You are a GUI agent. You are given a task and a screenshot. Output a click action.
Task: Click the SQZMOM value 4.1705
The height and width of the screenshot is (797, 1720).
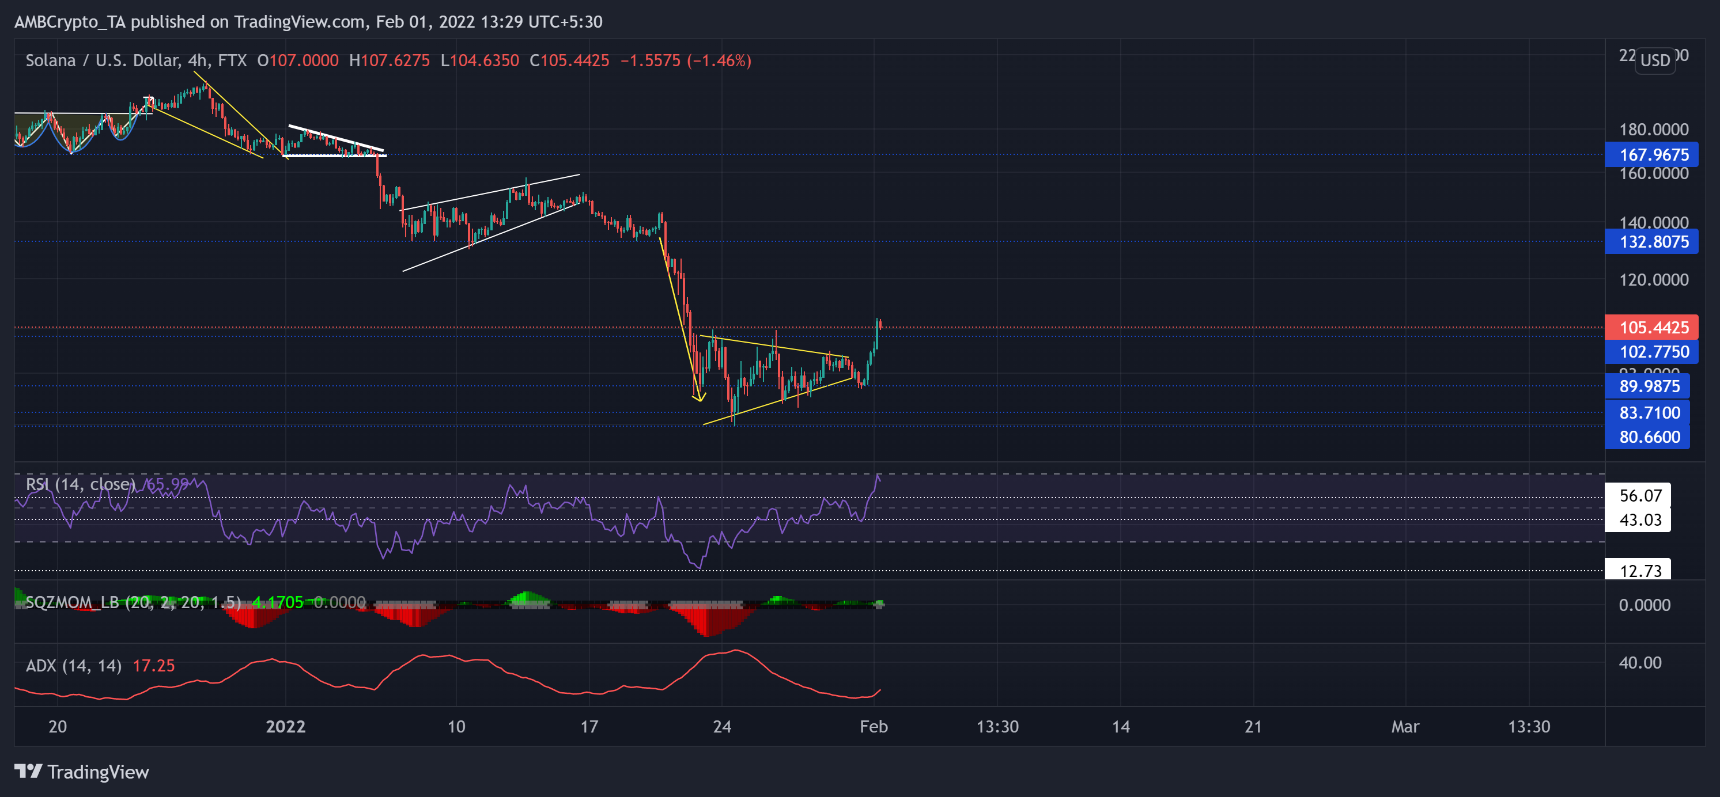pyautogui.click(x=278, y=602)
